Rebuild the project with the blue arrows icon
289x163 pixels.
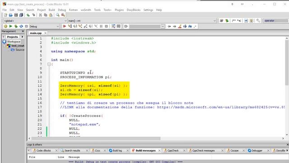[x=21, y=26]
